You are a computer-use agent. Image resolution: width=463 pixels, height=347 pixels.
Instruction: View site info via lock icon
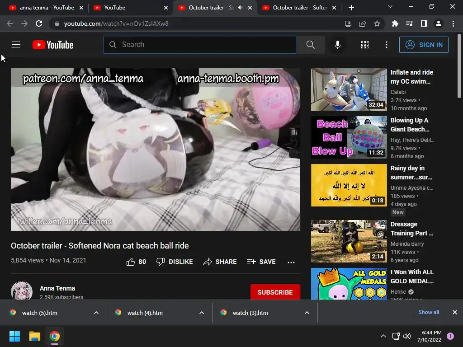(x=57, y=23)
